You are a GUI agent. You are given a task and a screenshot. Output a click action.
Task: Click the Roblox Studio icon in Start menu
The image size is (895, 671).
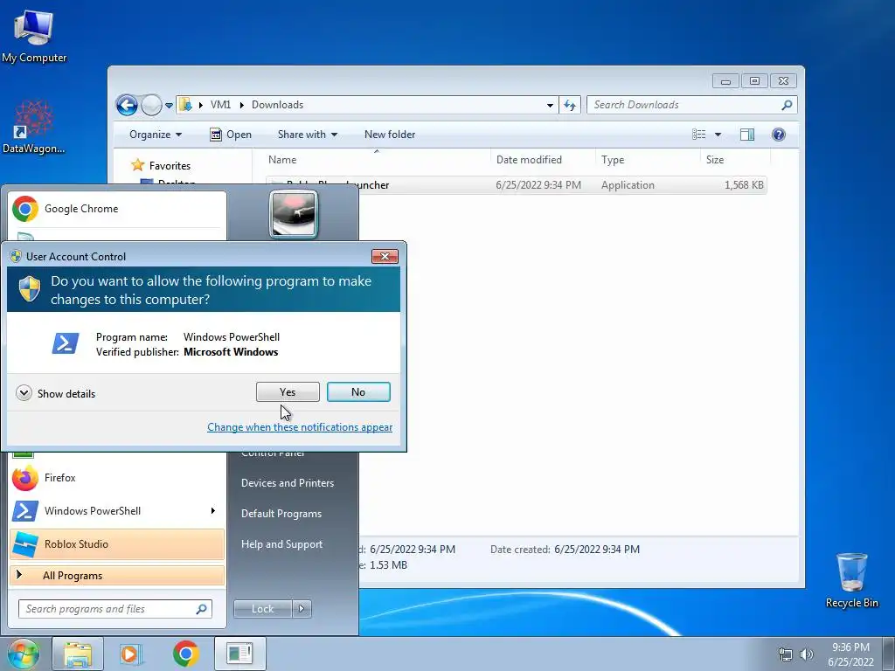pos(25,544)
